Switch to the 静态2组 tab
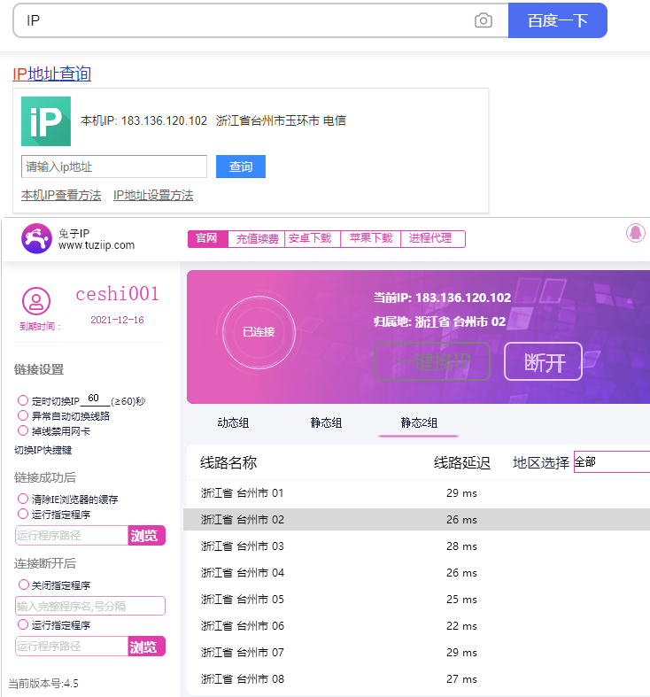Image resolution: width=650 pixels, height=697 pixels. click(x=419, y=422)
